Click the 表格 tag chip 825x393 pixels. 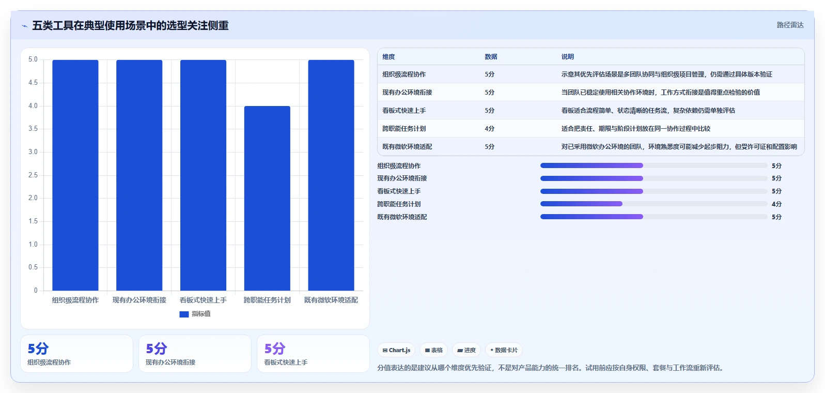[x=433, y=350]
